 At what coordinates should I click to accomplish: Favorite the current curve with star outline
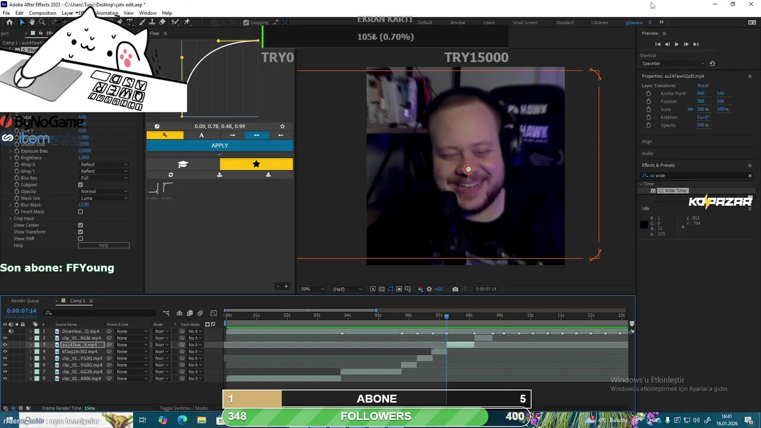pos(282,126)
